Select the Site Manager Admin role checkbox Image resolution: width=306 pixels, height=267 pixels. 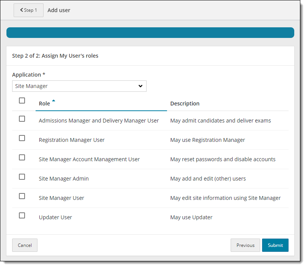22,177
